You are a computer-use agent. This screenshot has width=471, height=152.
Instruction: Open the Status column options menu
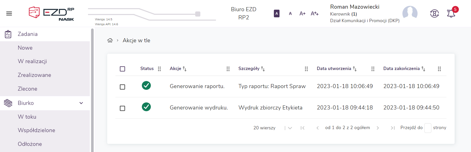point(159,69)
